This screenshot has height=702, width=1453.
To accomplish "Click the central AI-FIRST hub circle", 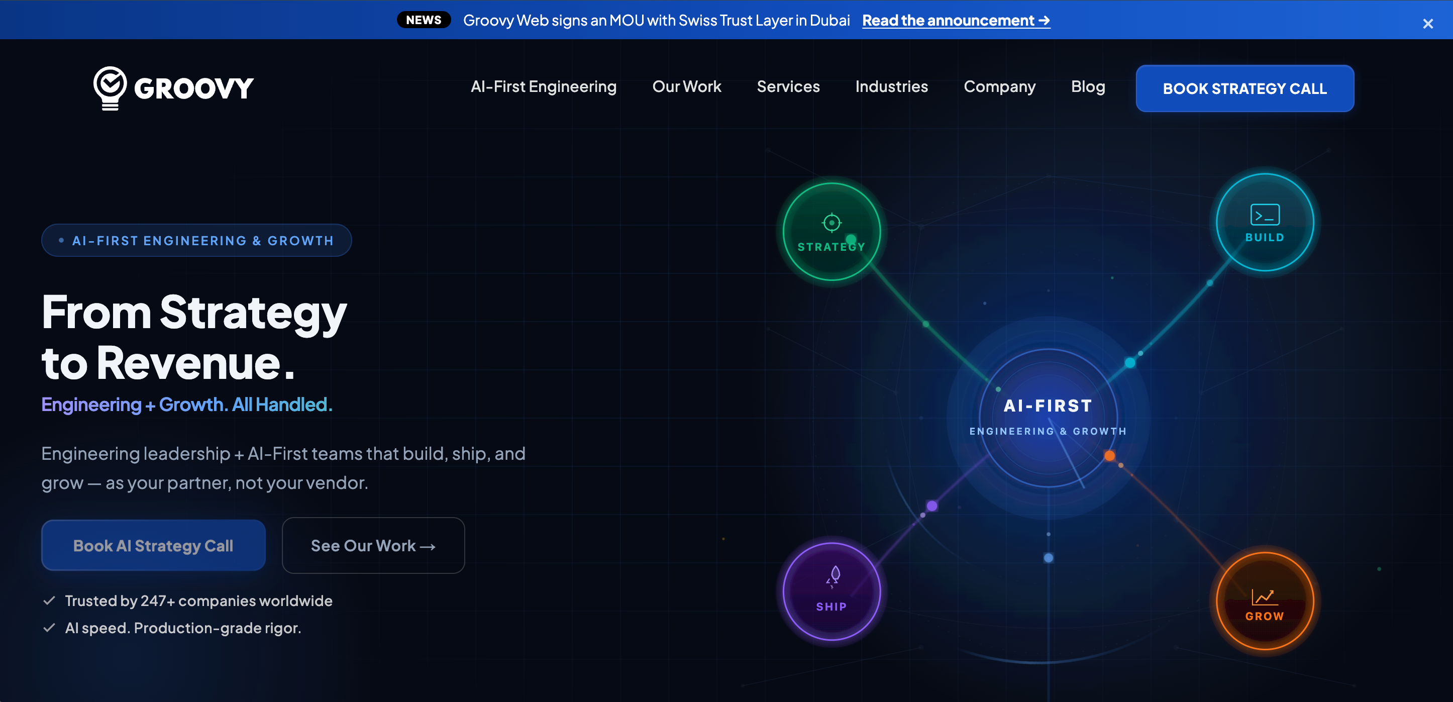I will coord(1048,418).
